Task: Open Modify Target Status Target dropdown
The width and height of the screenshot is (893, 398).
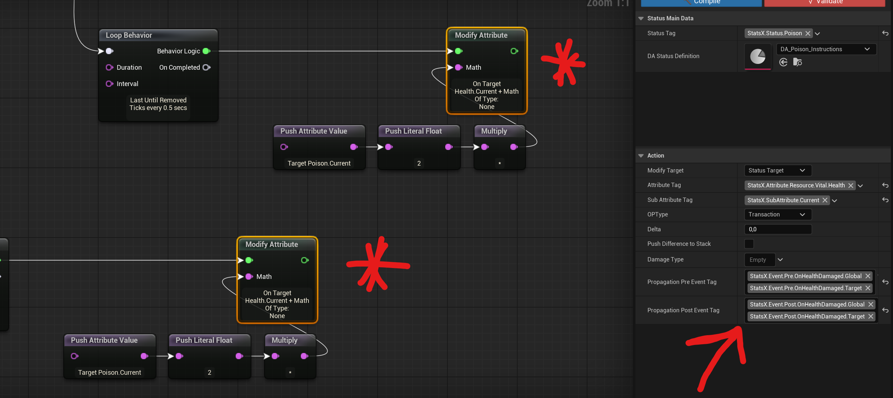Action: pyautogui.click(x=777, y=170)
